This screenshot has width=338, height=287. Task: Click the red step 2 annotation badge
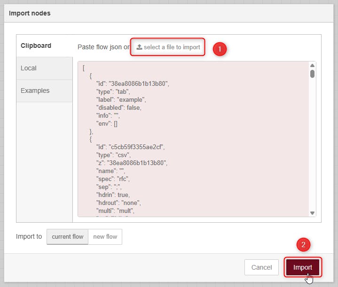pyautogui.click(x=303, y=244)
